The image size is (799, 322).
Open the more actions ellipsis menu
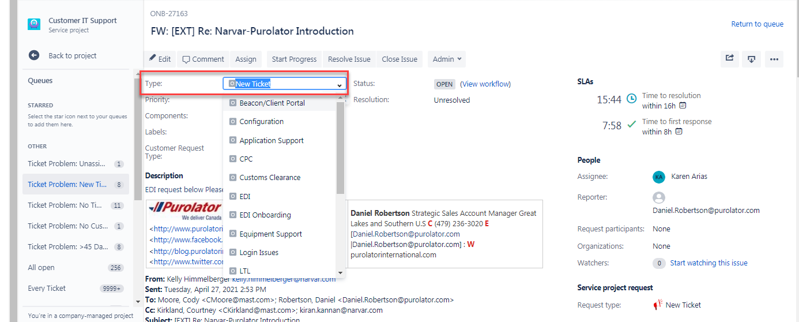click(x=774, y=59)
